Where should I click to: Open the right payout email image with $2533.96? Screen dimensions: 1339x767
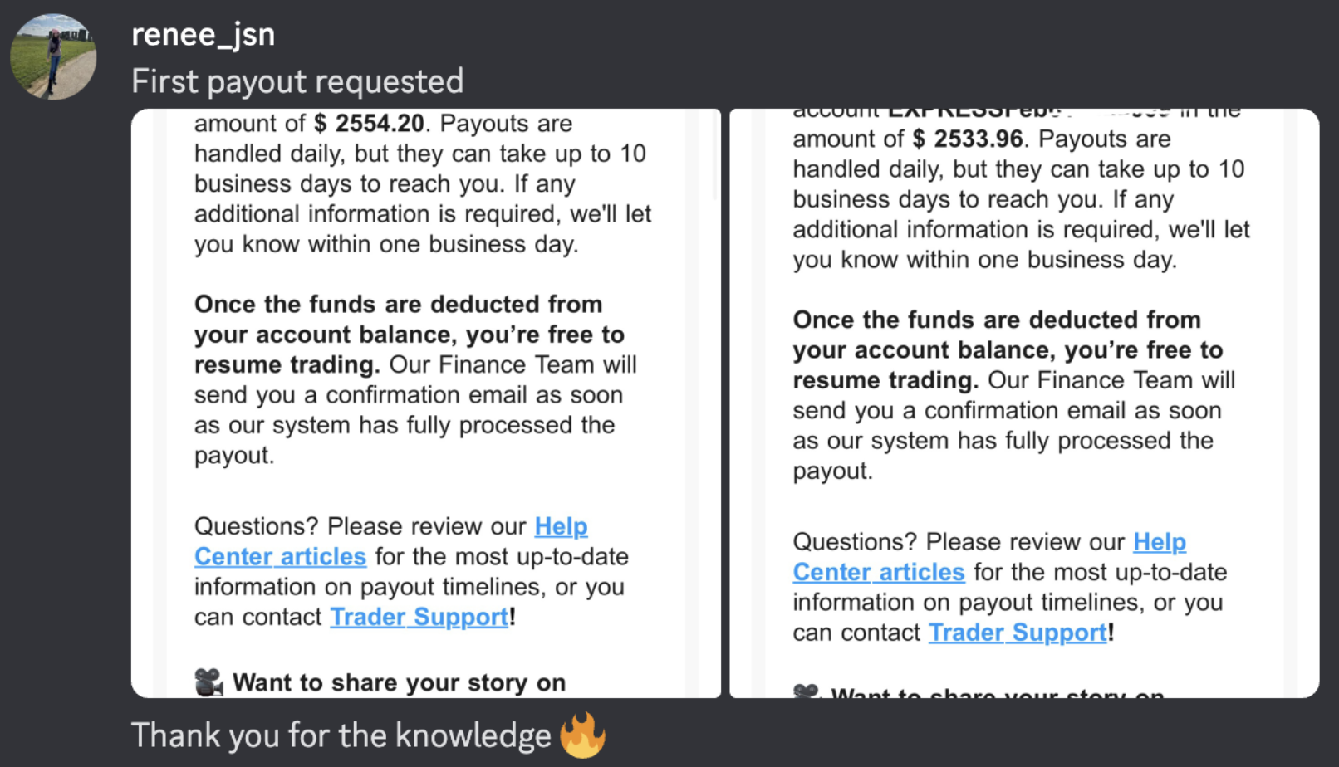pos(1024,403)
